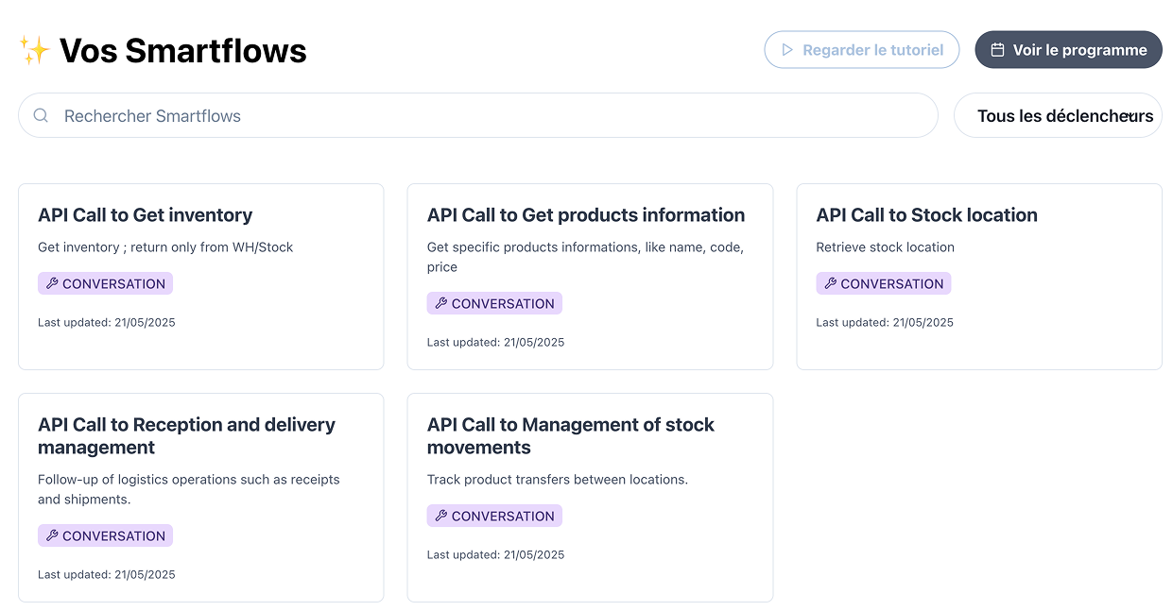This screenshot has width=1173, height=611.
Task: Click the Regarder le tutoriel button
Action: (x=861, y=49)
